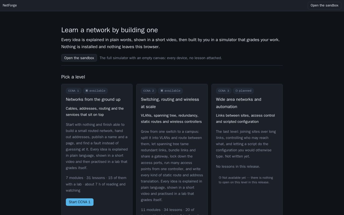Select the 'Wide area networks and automation' title

[x=239, y=103]
